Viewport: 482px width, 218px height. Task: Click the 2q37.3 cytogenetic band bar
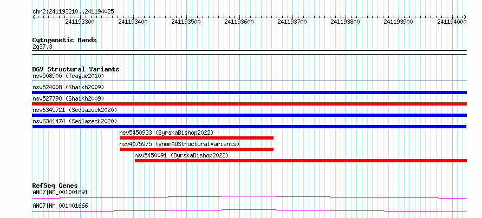click(250, 52)
